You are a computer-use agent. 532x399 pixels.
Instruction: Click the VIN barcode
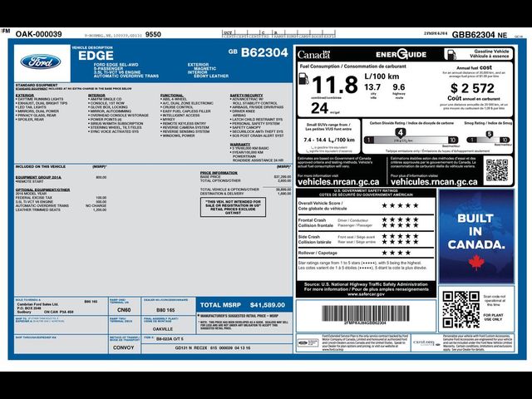click(x=365, y=314)
